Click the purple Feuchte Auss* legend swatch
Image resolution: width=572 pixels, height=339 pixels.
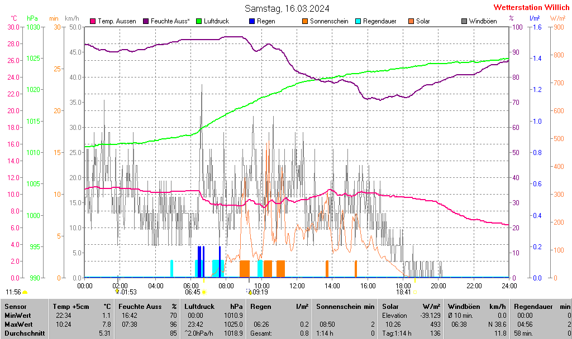146,21
